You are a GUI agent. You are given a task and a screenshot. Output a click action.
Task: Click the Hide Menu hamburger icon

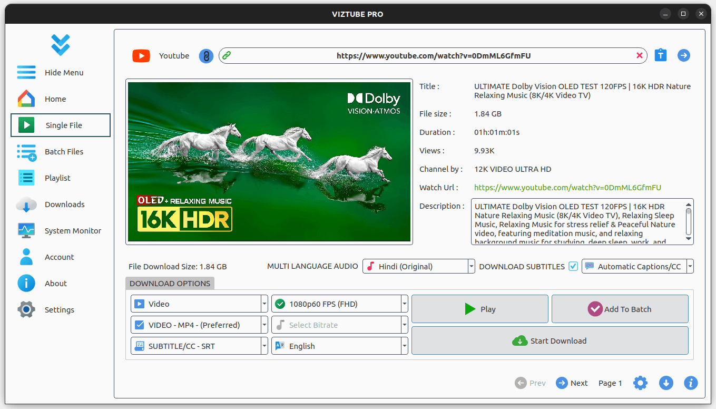tap(26, 72)
